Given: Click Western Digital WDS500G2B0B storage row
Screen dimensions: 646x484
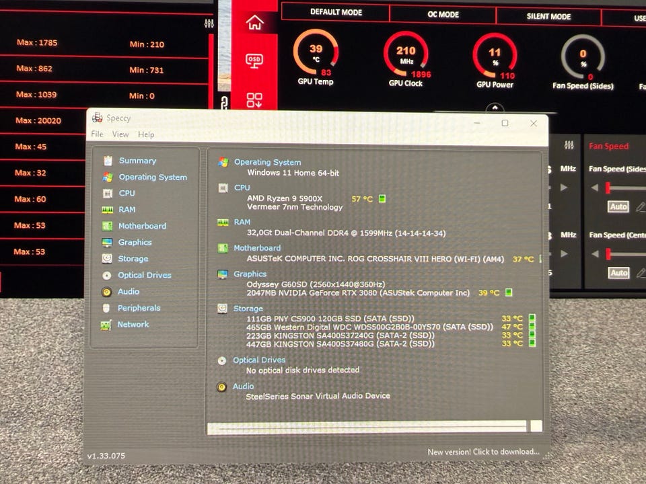Looking at the screenshot, I should pyautogui.click(x=369, y=327).
